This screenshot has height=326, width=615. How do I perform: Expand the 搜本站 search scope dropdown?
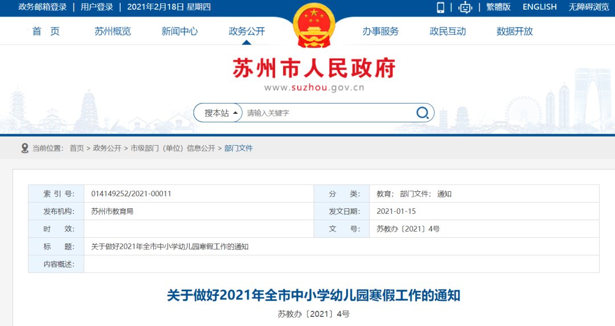[x=221, y=113]
